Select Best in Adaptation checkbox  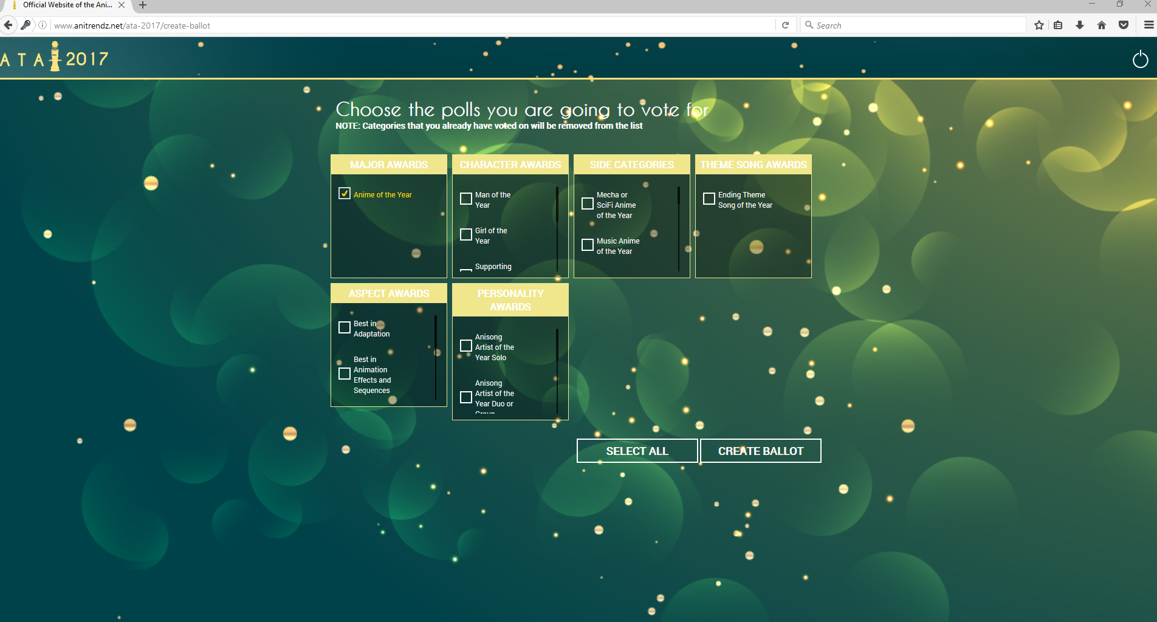click(x=345, y=327)
